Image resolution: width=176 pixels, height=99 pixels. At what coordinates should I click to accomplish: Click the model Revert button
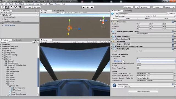147,19
